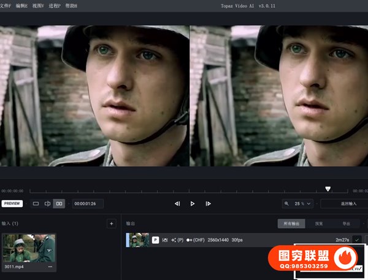The image size is (368, 280).
Task: Play the video preview
Action: tap(193, 204)
